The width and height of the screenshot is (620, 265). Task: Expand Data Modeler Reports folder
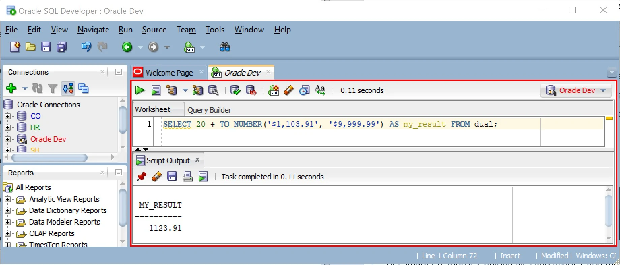[8, 222]
